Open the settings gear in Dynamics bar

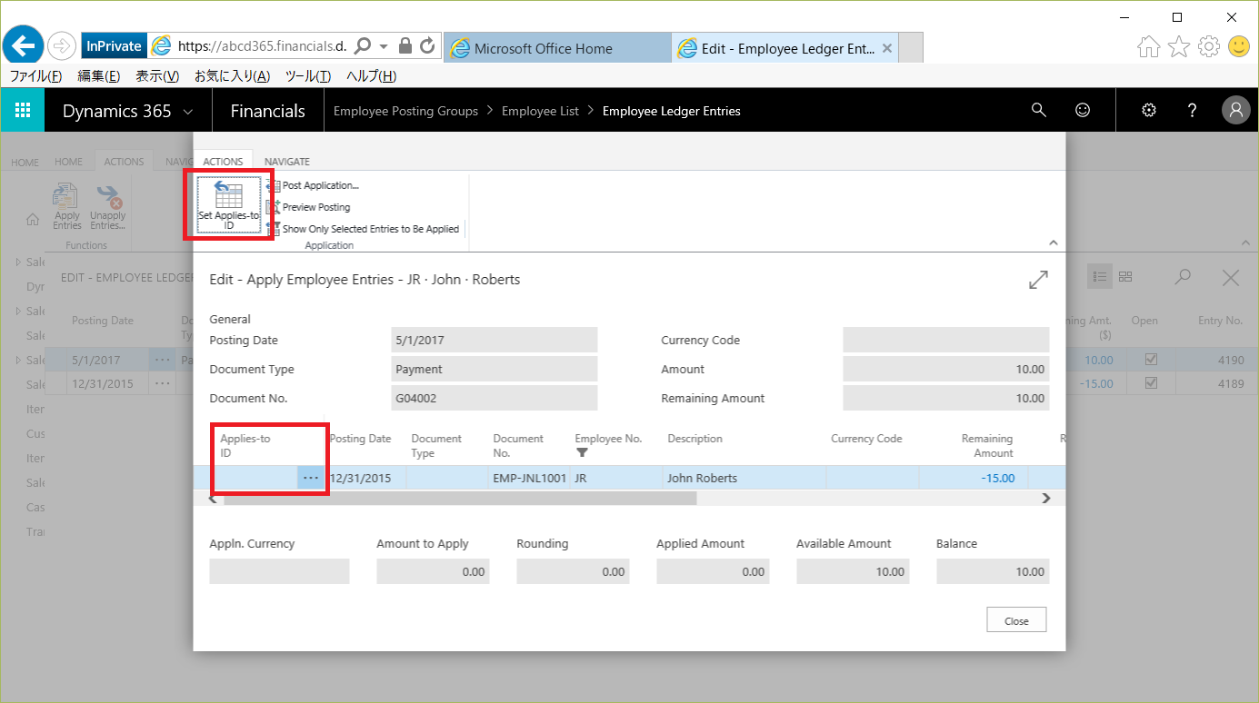[x=1149, y=111]
